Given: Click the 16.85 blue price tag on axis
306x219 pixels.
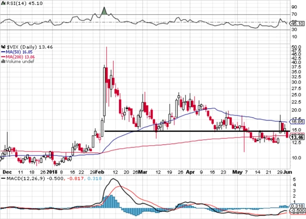Looking at the screenshot, I should click(297, 122).
